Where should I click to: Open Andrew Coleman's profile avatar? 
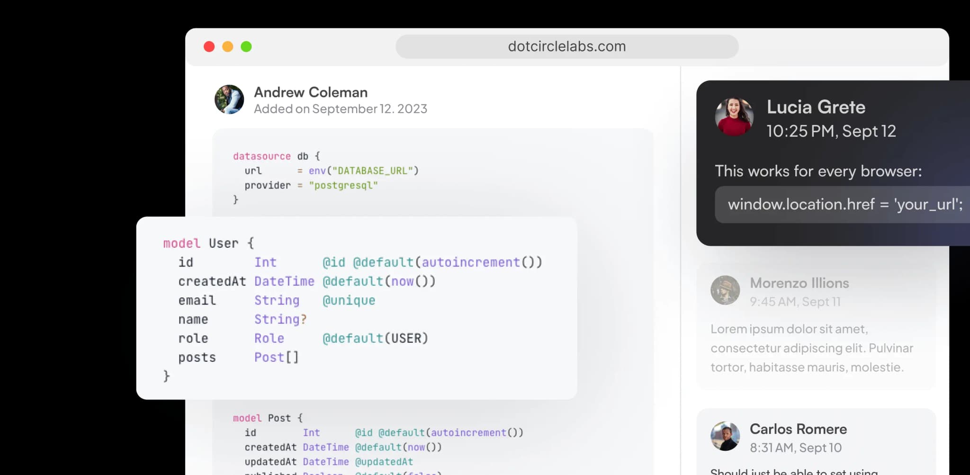tap(229, 99)
